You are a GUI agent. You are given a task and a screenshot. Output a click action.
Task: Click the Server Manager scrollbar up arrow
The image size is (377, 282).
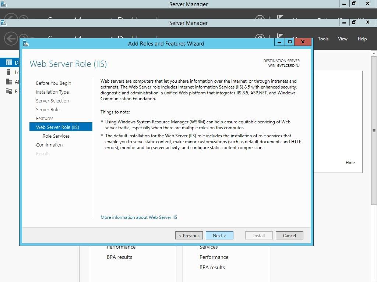374,54
